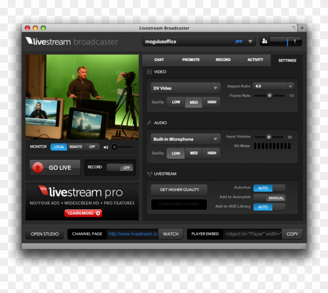This screenshot has width=328, height=293.
Task: Switch to the Record tab
Action: click(x=223, y=60)
